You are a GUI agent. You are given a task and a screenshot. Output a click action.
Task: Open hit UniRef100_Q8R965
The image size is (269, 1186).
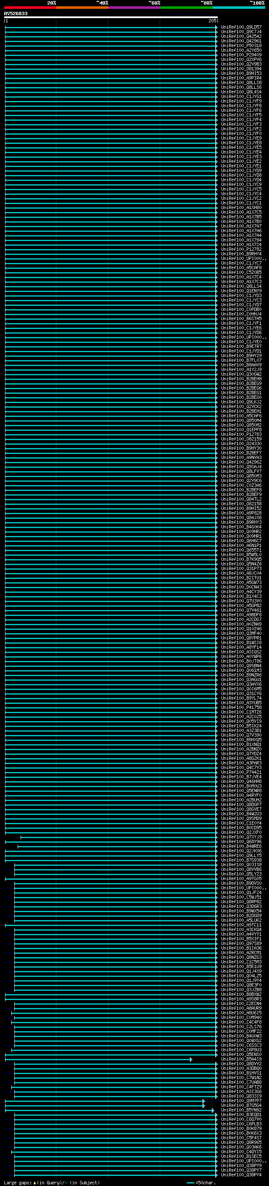pyautogui.click(x=241, y=1142)
